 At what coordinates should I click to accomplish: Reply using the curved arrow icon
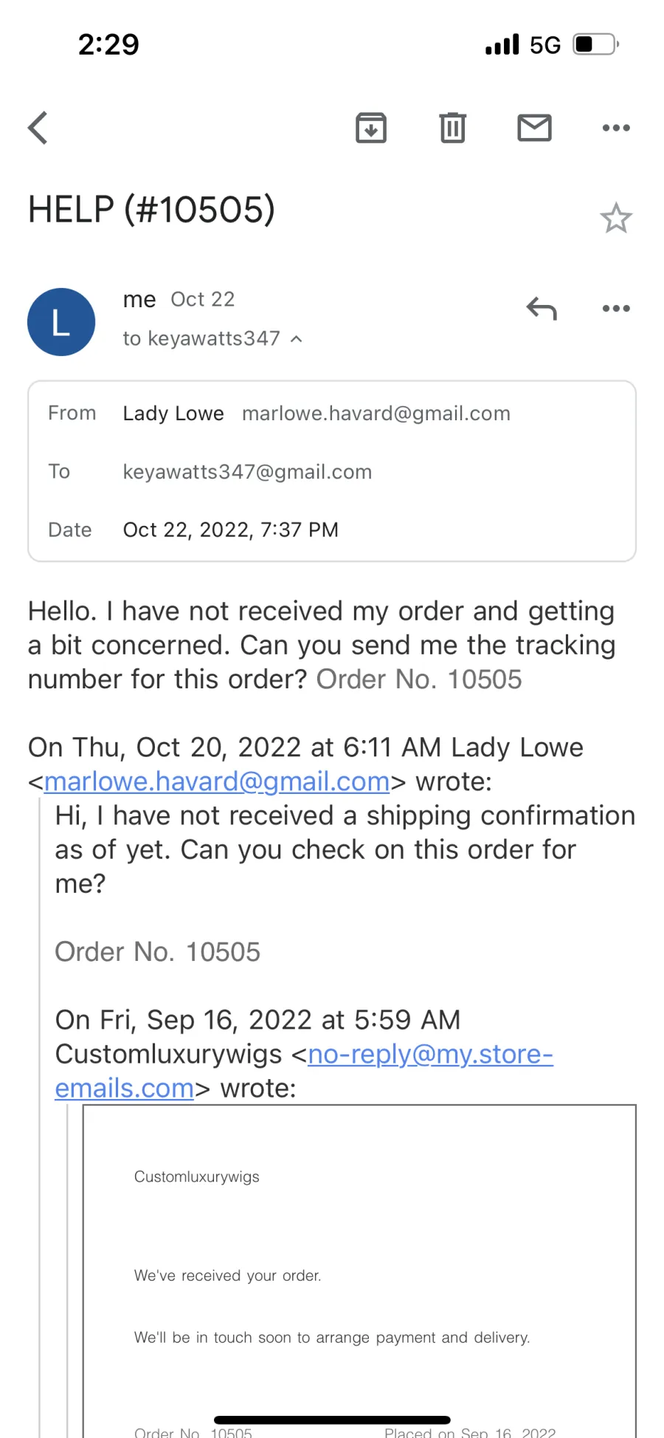[x=542, y=308]
